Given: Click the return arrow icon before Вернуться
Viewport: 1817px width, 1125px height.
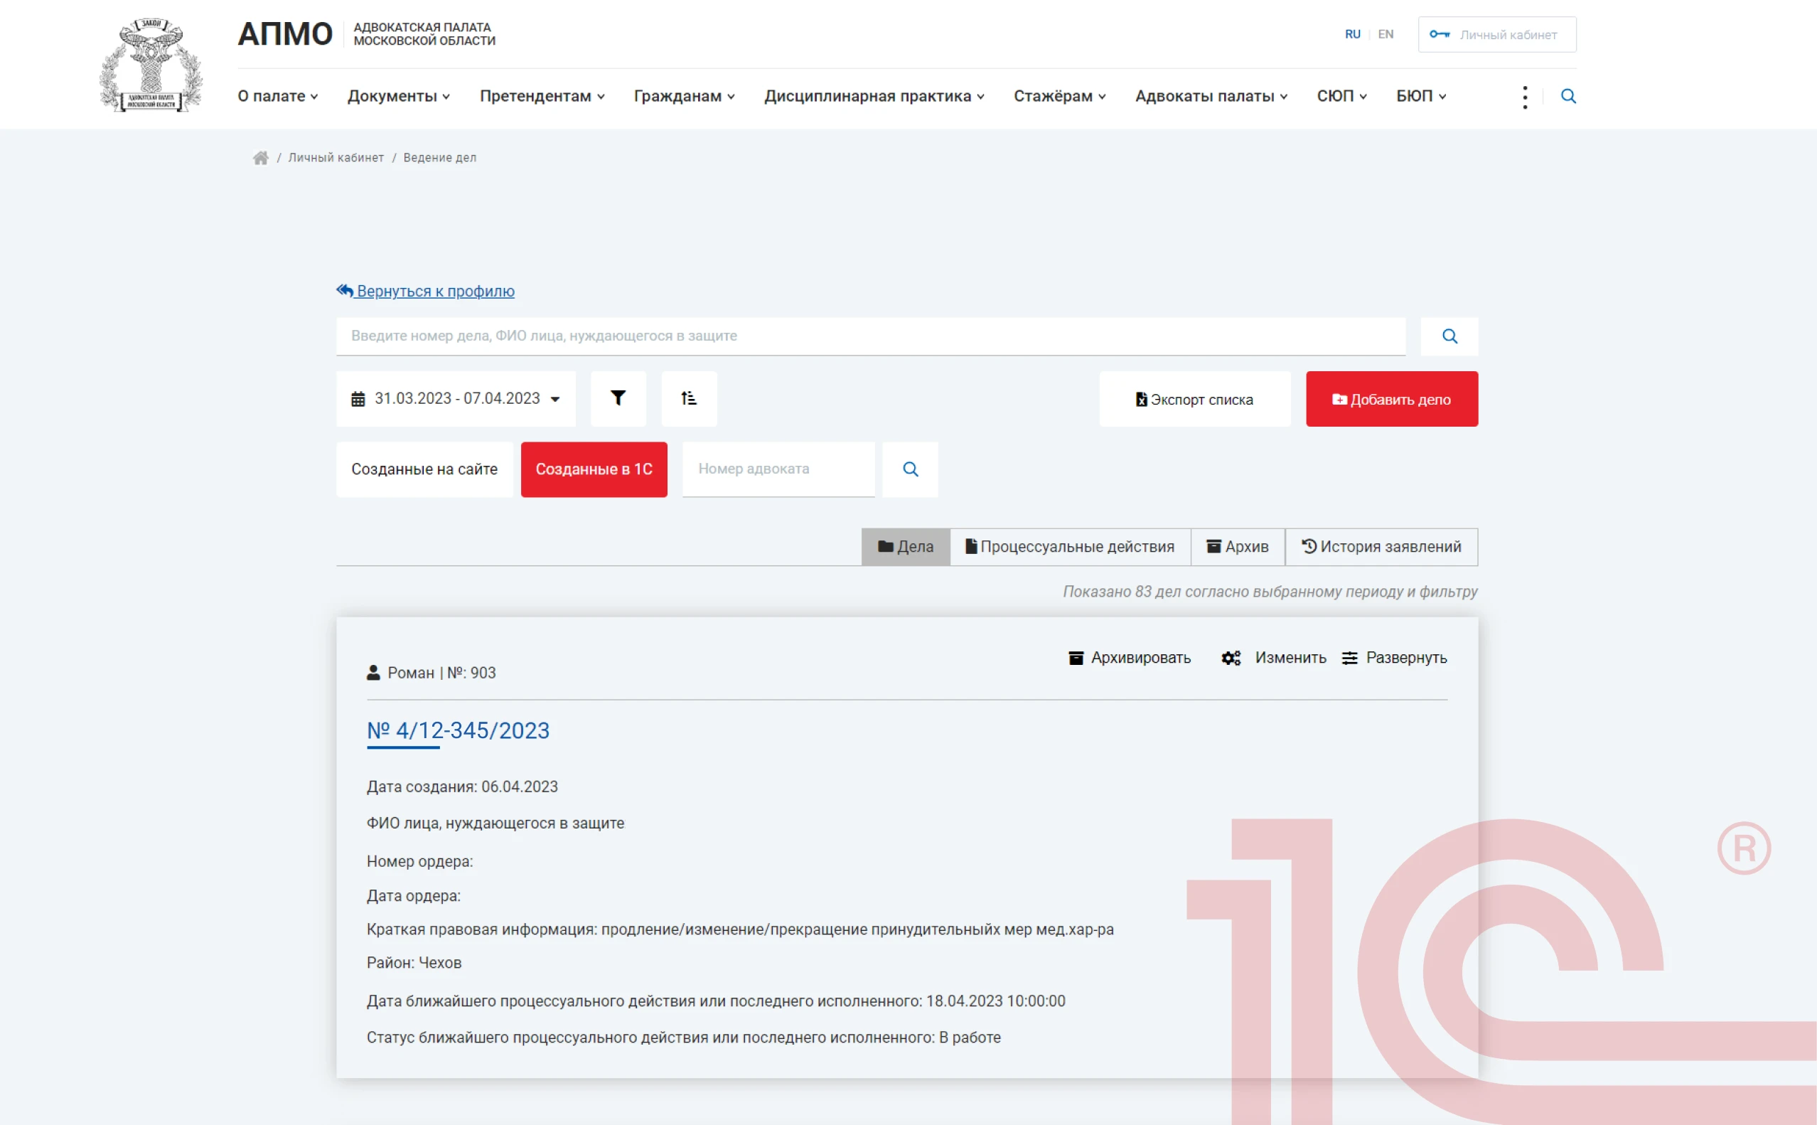Looking at the screenshot, I should 344,291.
